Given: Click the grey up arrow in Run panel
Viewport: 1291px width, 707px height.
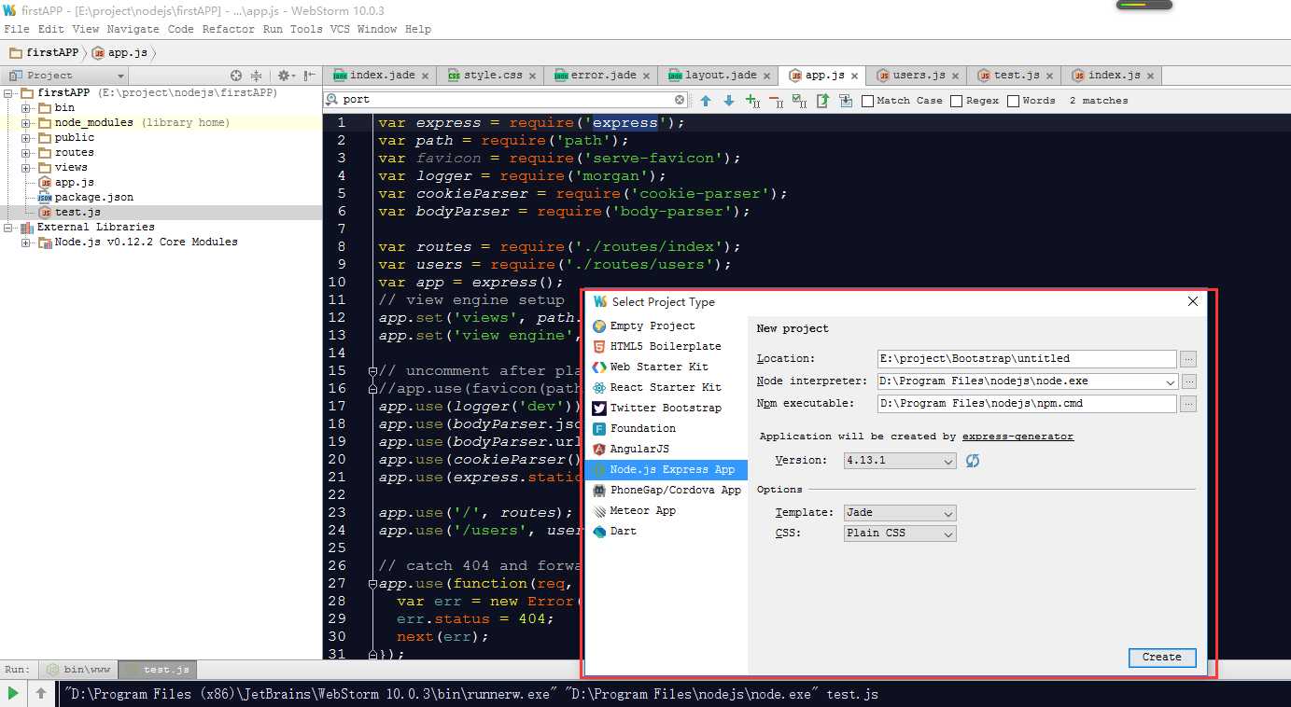Looking at the screenshot, I should [41, 693].
